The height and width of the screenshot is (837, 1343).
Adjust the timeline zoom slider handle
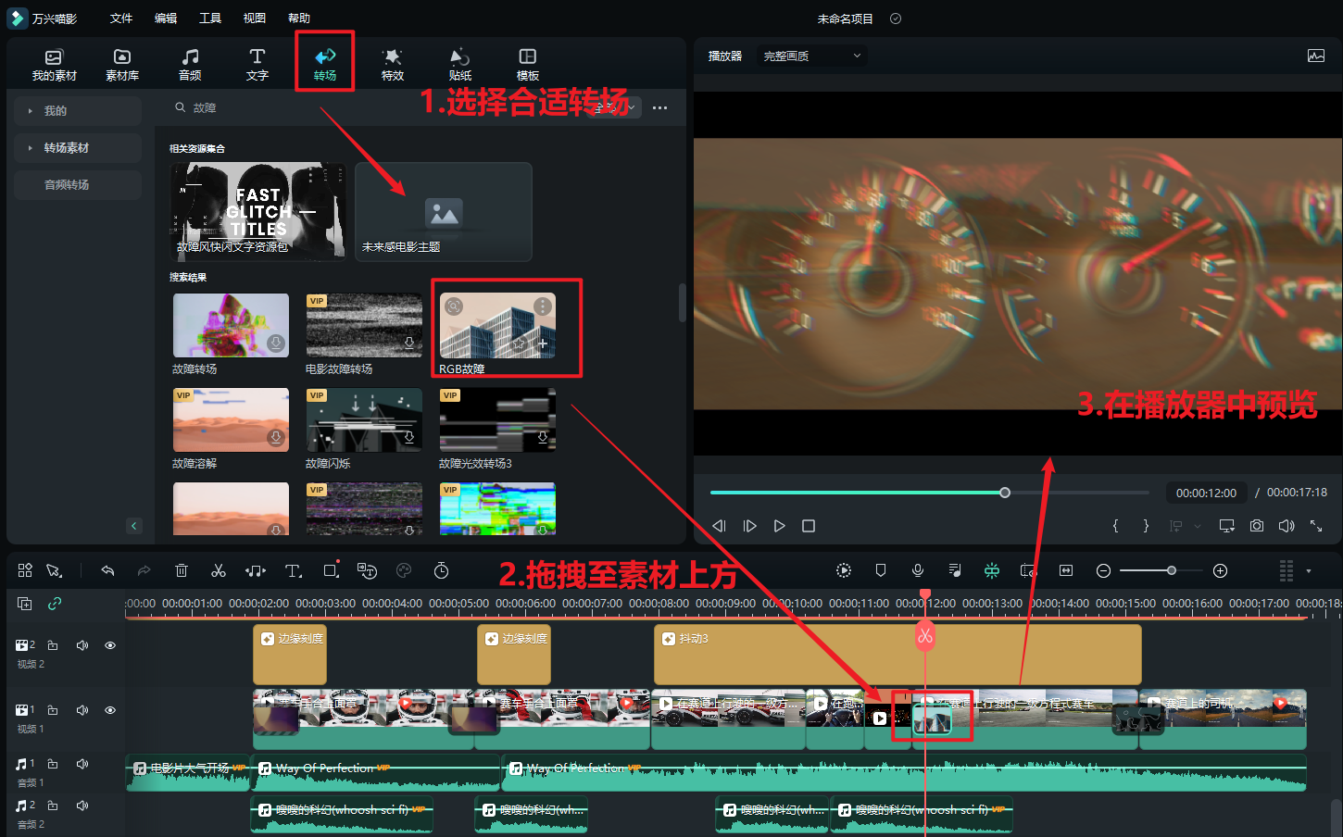(x=1172, y=571)
